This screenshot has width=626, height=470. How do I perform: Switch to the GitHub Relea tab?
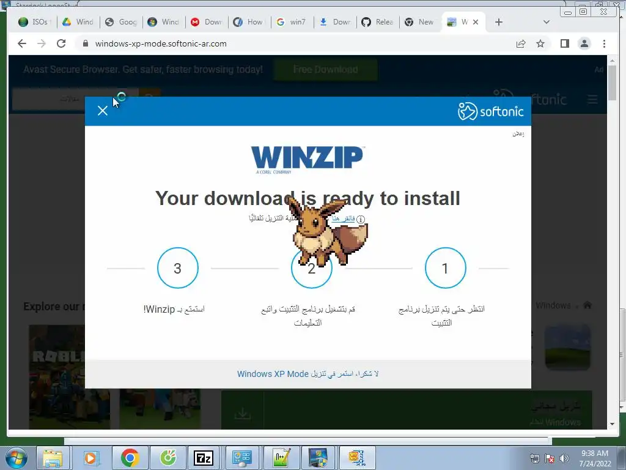[378, 22]
